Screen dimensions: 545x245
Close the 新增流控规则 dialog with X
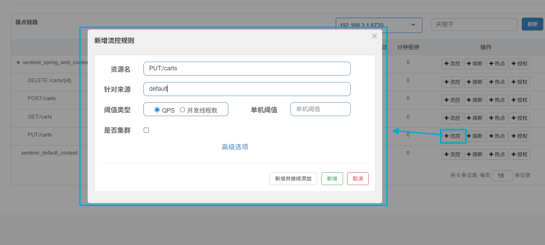tap(374, 36)
